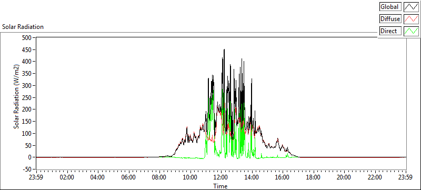Click the 16:00 time axis label
The height and width of the screenshot is (190, 421).
point(283,177)
